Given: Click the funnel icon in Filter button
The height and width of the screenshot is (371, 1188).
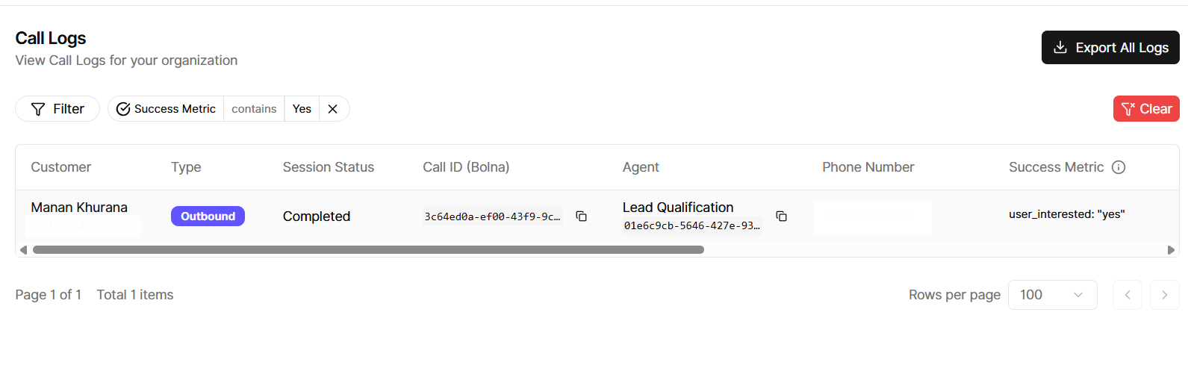Looking at the screenshot, I should [x=38, y=109].
